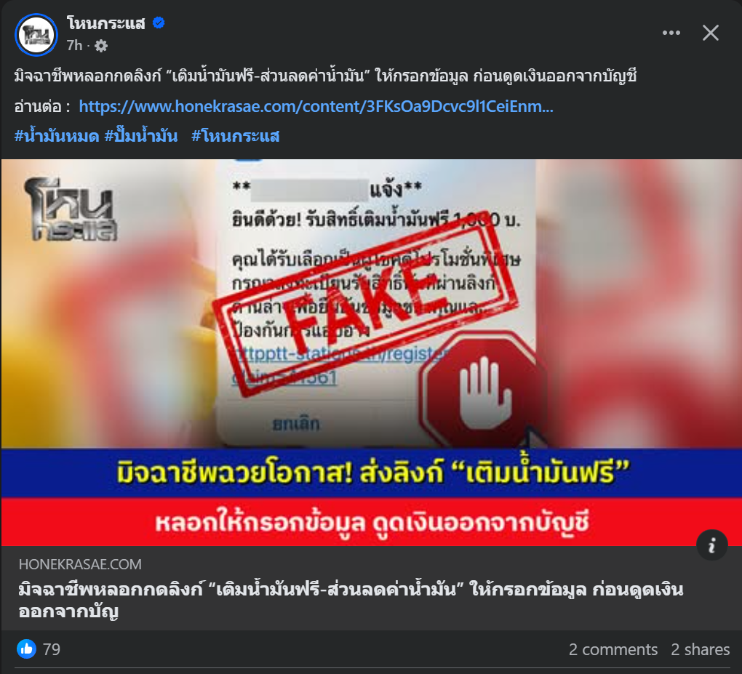Click the post caption text above the link
The width and height of the screenshot is (742, 674).
pyautogui.click(x=326, y=76)
